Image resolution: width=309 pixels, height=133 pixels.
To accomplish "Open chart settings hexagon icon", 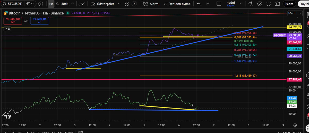I will coord(260,4).
